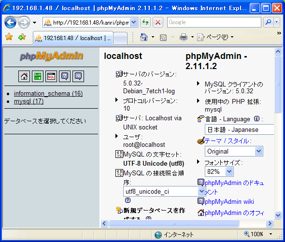Open the font size 82% dropdown
This screenshot has height=242, width=285.
[x=219, y=171]
